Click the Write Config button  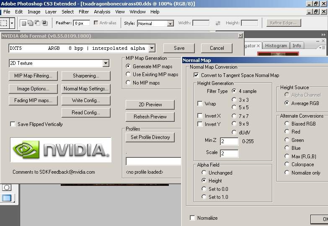click(86, 100)
